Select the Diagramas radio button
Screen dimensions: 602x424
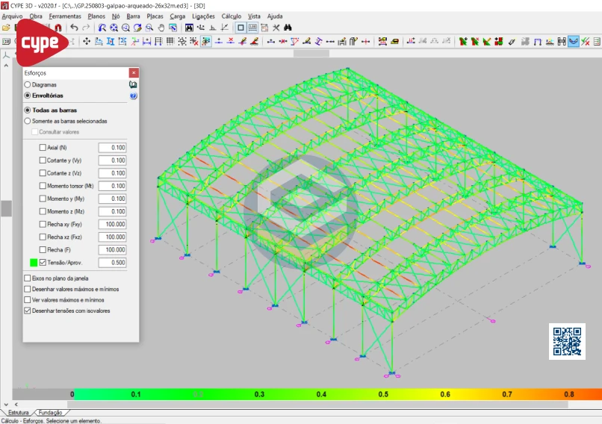click(28, 85)
